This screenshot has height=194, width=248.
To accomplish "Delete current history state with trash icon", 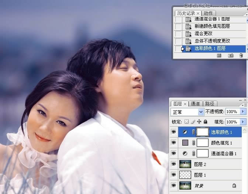I will [241, 55].
